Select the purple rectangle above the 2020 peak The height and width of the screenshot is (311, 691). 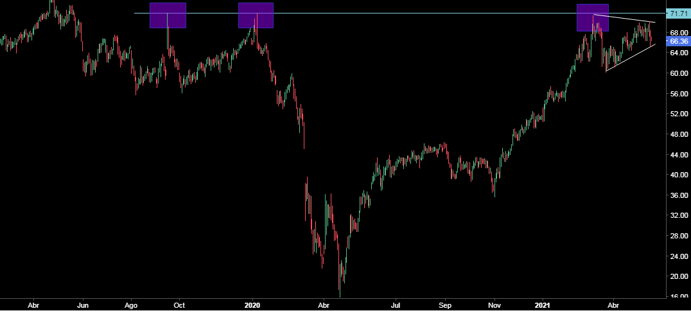[256, 15]
